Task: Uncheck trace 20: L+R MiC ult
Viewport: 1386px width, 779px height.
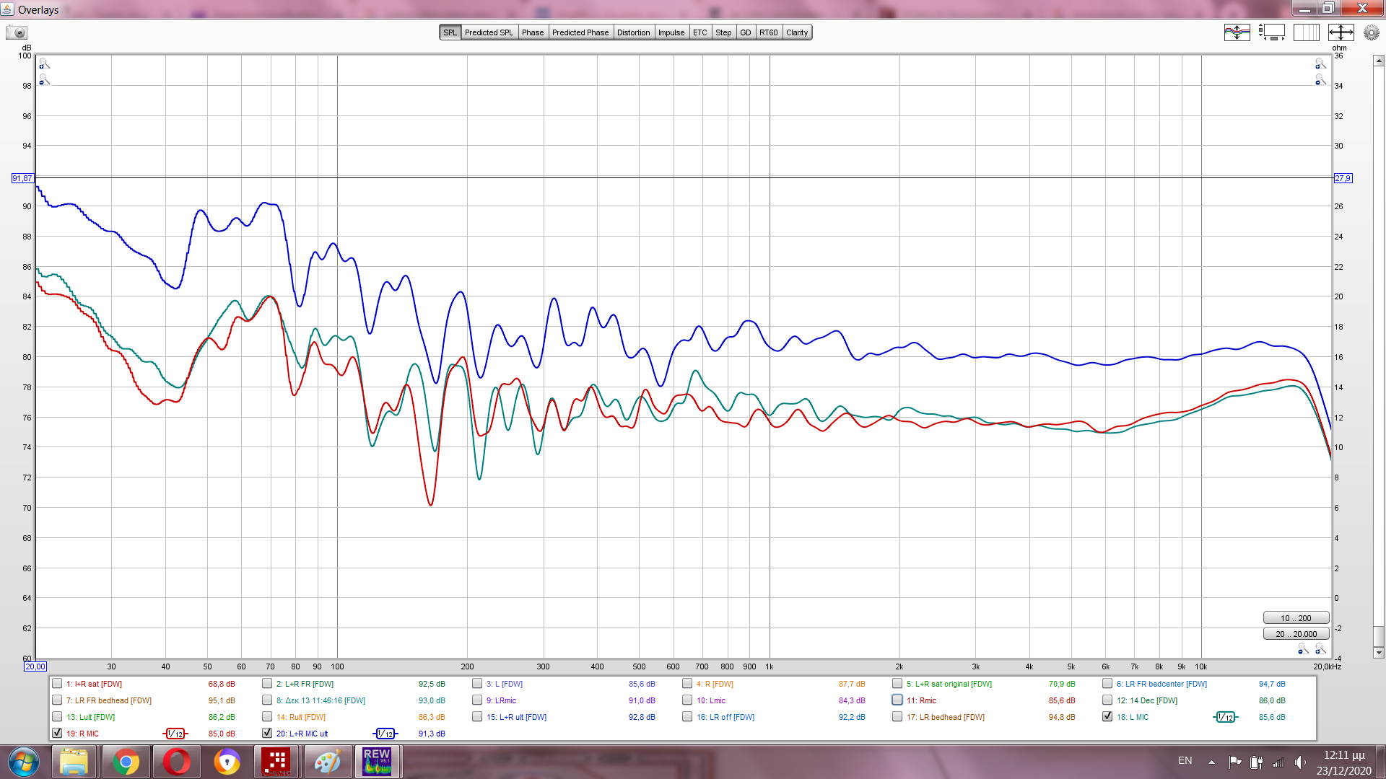Action: pyautogui.click(x=267, y=733)
